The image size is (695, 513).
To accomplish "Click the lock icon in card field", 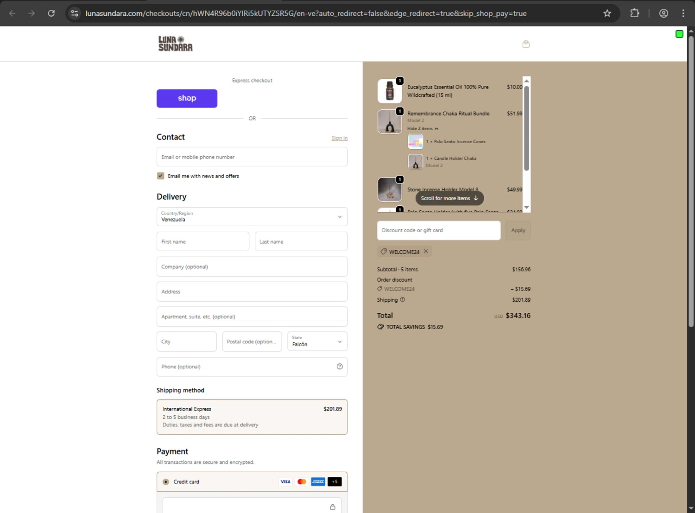I will [x=333, y=507].
